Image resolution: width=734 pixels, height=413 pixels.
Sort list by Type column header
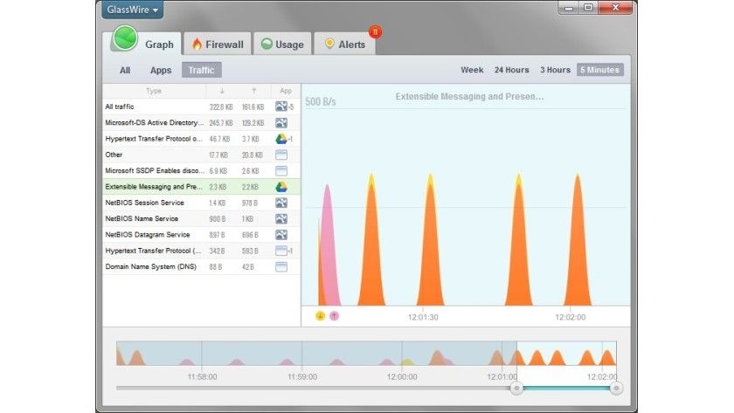point(154,91)
